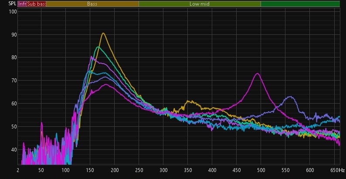Click the 550 label on frequency axis
This screenshot has height=179, width=346.
click(285, 170)
